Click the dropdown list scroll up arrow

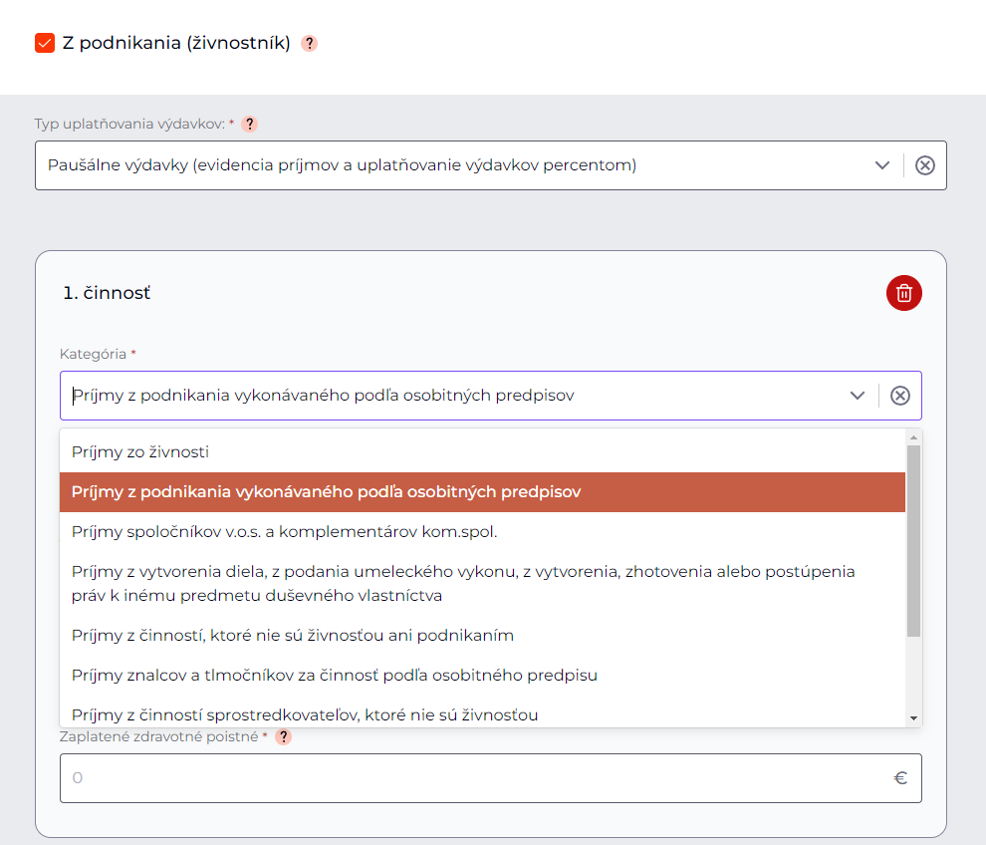coord(913,437)
